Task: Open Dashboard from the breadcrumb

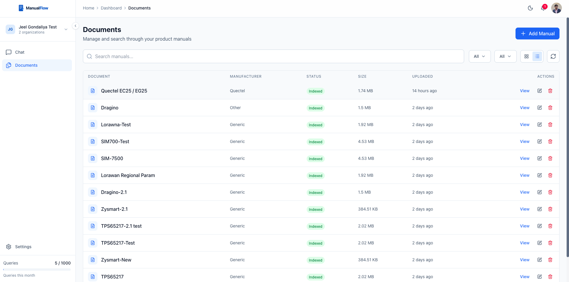Action: 111,8
